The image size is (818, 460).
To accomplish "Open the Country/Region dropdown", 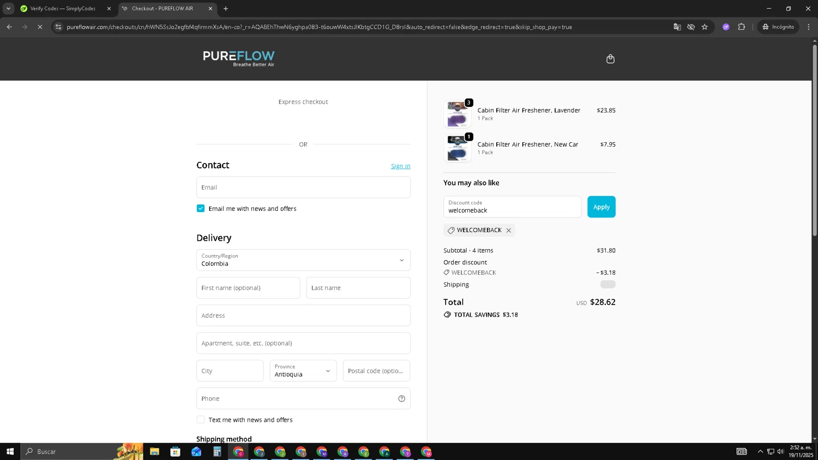I will tap(303, 260).
